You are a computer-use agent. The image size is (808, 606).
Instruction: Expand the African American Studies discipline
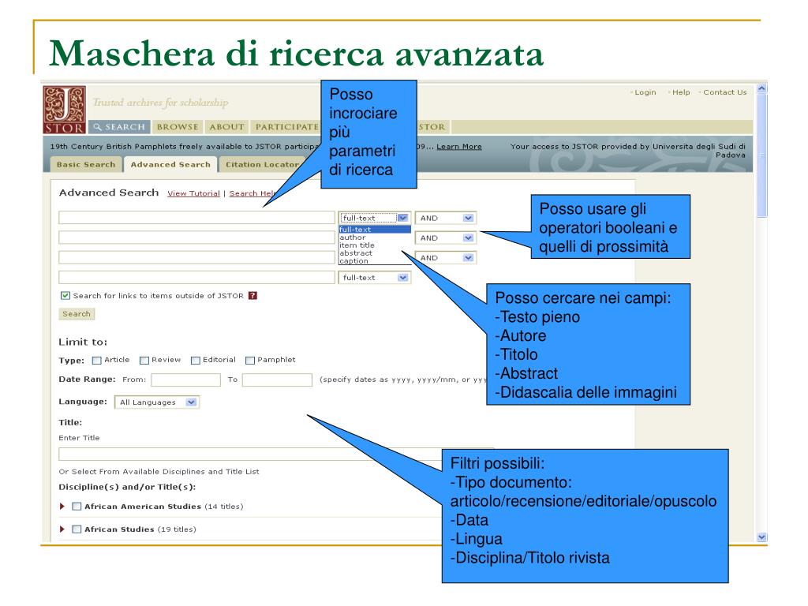(x=62, y=507)
